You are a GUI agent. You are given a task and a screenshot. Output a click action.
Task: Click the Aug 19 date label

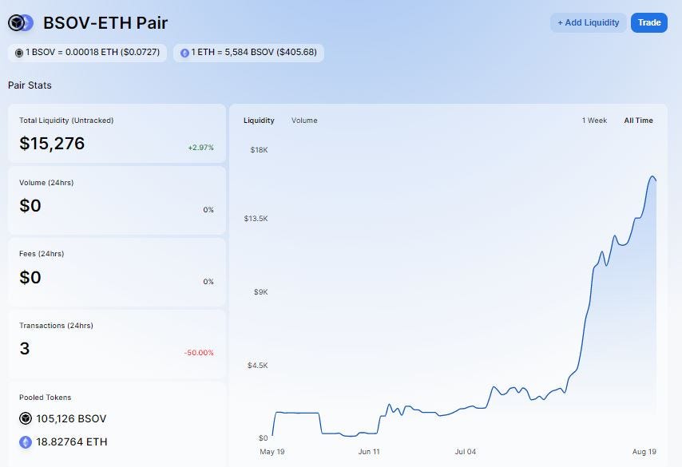644,452
